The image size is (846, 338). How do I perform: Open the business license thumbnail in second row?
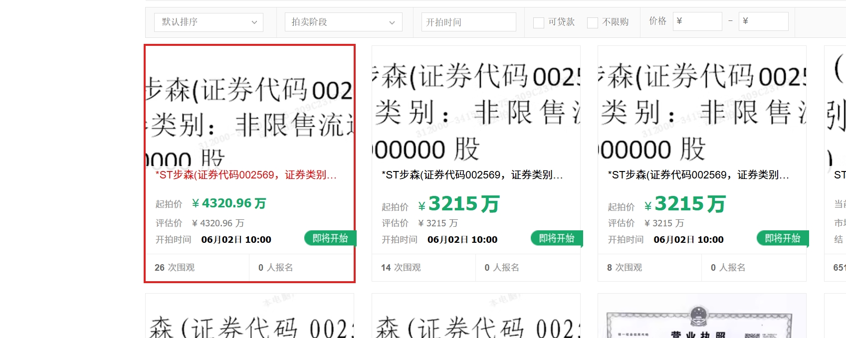tap(702, 316)
